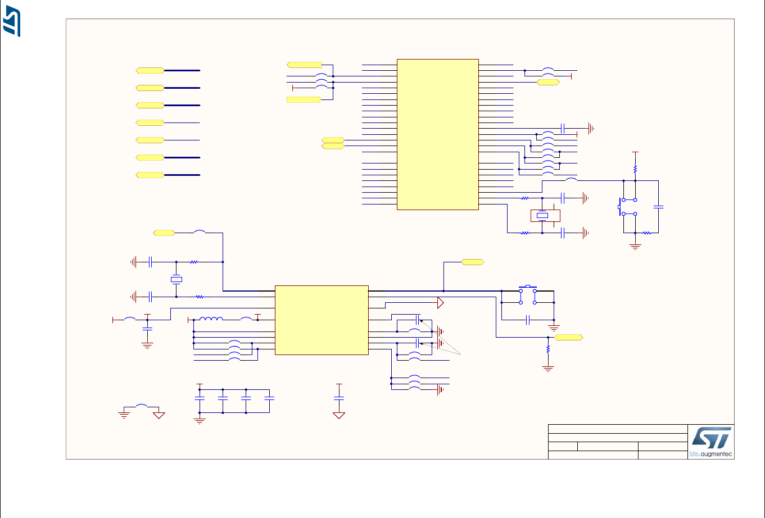Select the inductor coil symbol
Screen dimensions: 765x518
click(211, 319)
